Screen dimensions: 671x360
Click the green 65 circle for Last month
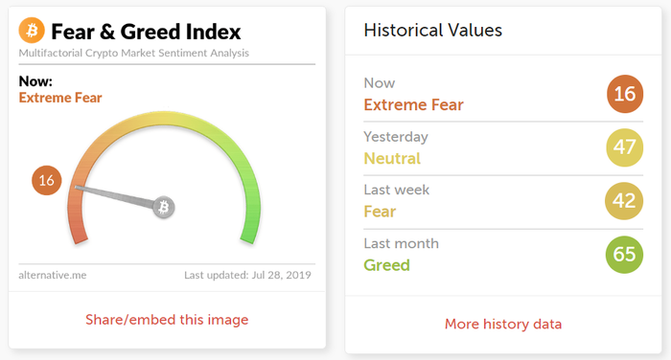point(624,255)
